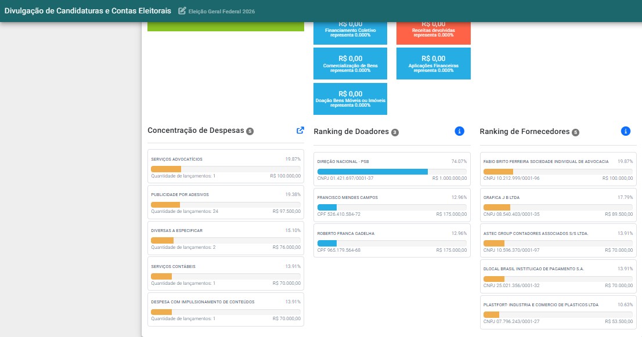The image size is (642, 337).
Task: Click the Direção Nacional - PSB donor bar
Action: pos(392,172)
